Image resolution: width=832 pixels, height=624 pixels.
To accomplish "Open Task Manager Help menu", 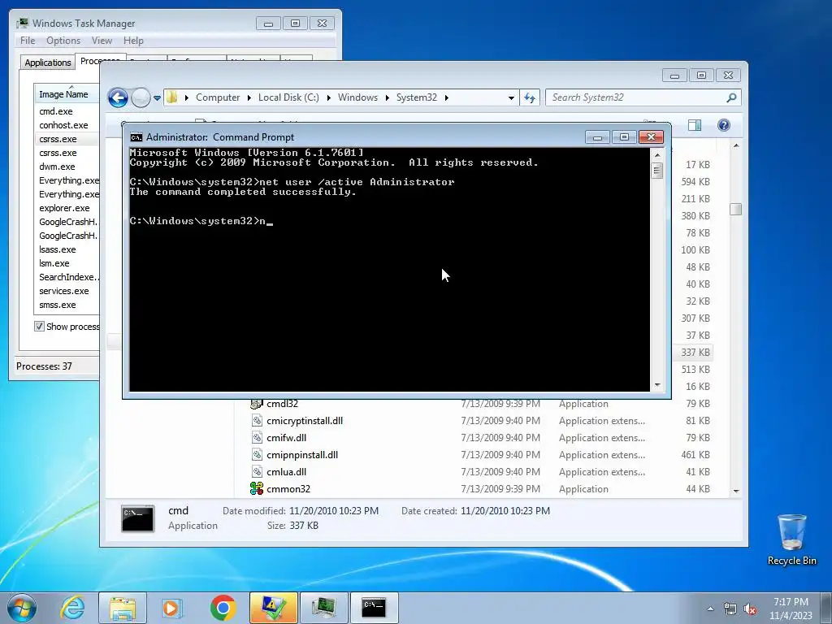I will pos(133,41).
